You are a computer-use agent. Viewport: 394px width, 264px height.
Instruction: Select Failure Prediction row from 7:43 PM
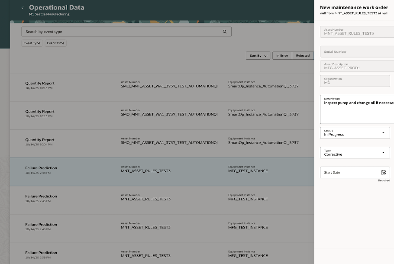[x=162, y=229]
